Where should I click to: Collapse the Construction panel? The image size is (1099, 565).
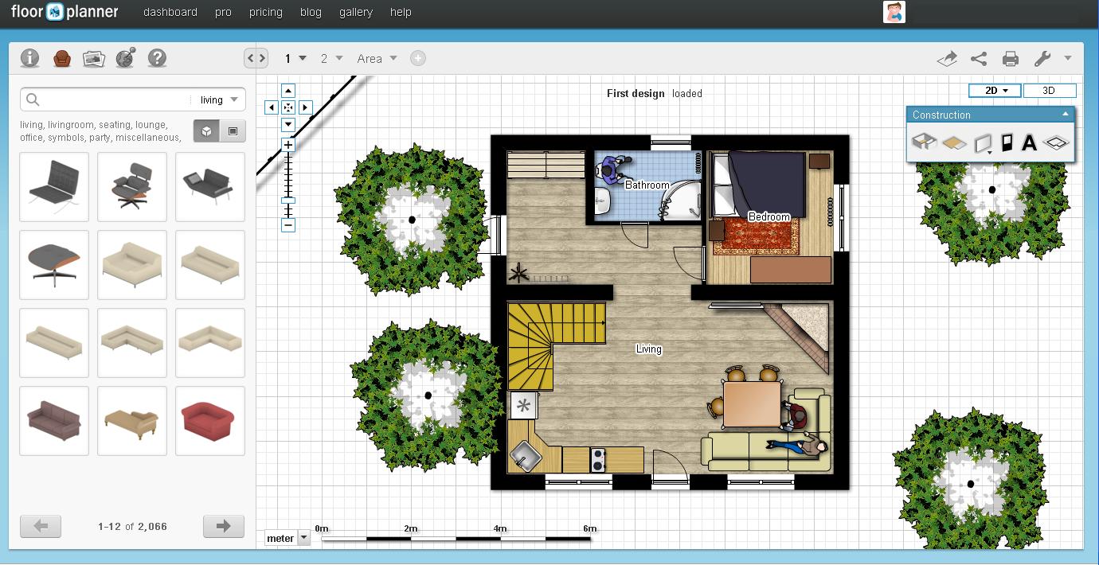1065,115
